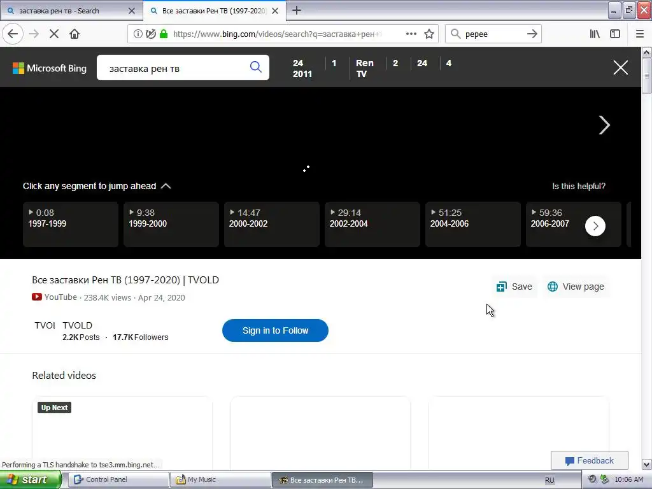Click the 'Is this helpful?' link
Viewport: 652px width, 489px height.
coord(579,187)
